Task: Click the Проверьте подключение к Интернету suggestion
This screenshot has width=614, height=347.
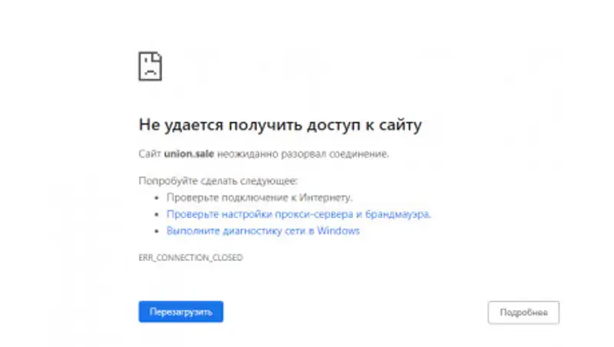Action: coord(259,197)
